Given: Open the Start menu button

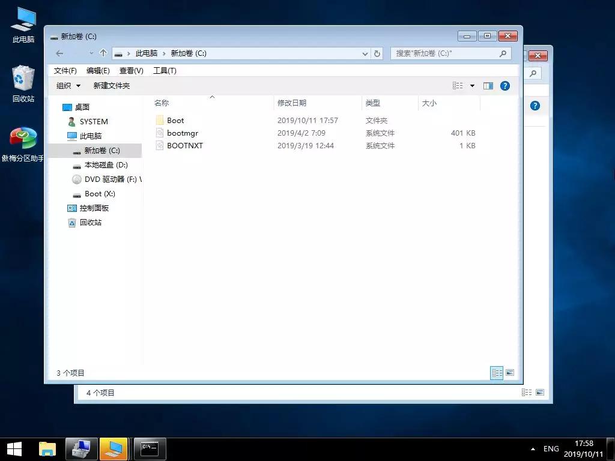Looking at the screenshot, I should [x=13, y=448].
